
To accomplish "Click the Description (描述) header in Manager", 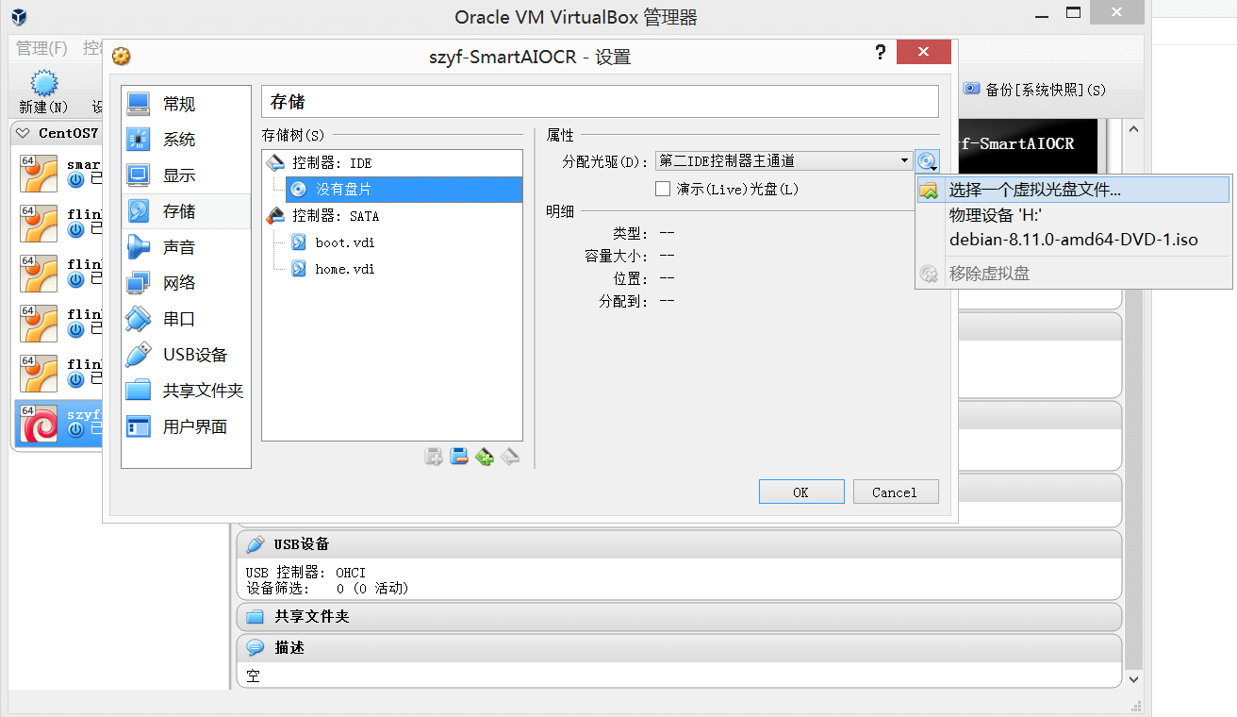I will click(x=679, y=648).
